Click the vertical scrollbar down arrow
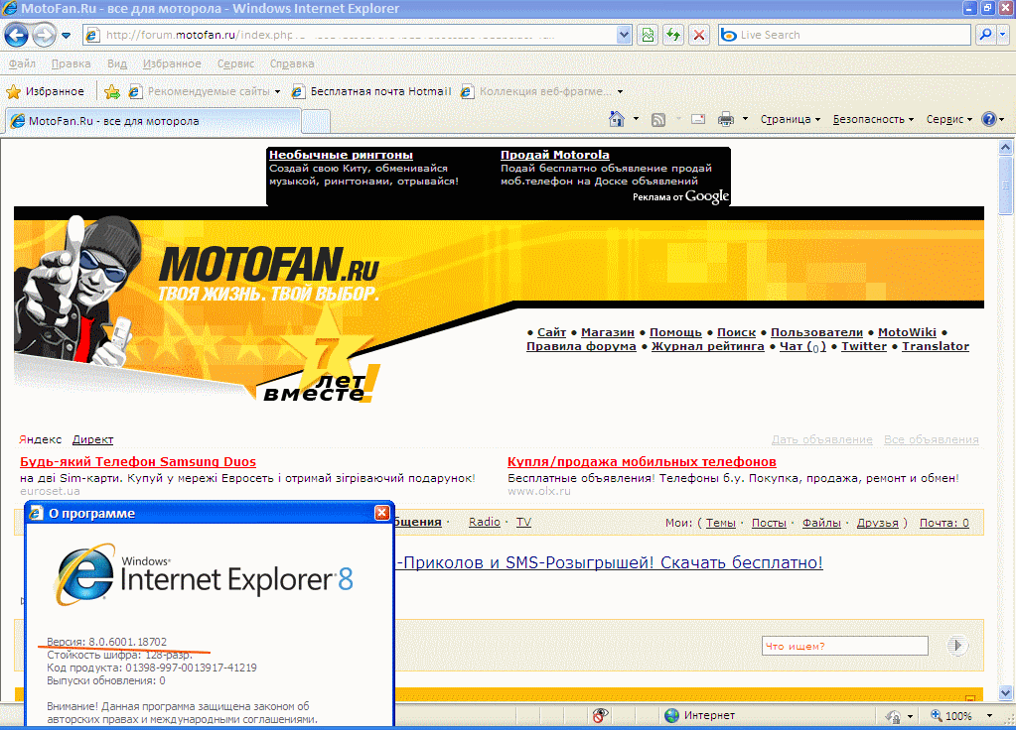Viewport: 1016px width, 730px height. click(x=1006, y=693)
